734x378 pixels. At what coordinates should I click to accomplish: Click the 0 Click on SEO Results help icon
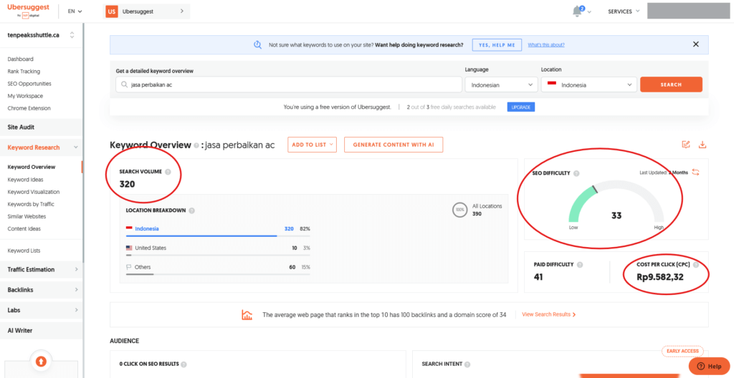click(183, 364)
